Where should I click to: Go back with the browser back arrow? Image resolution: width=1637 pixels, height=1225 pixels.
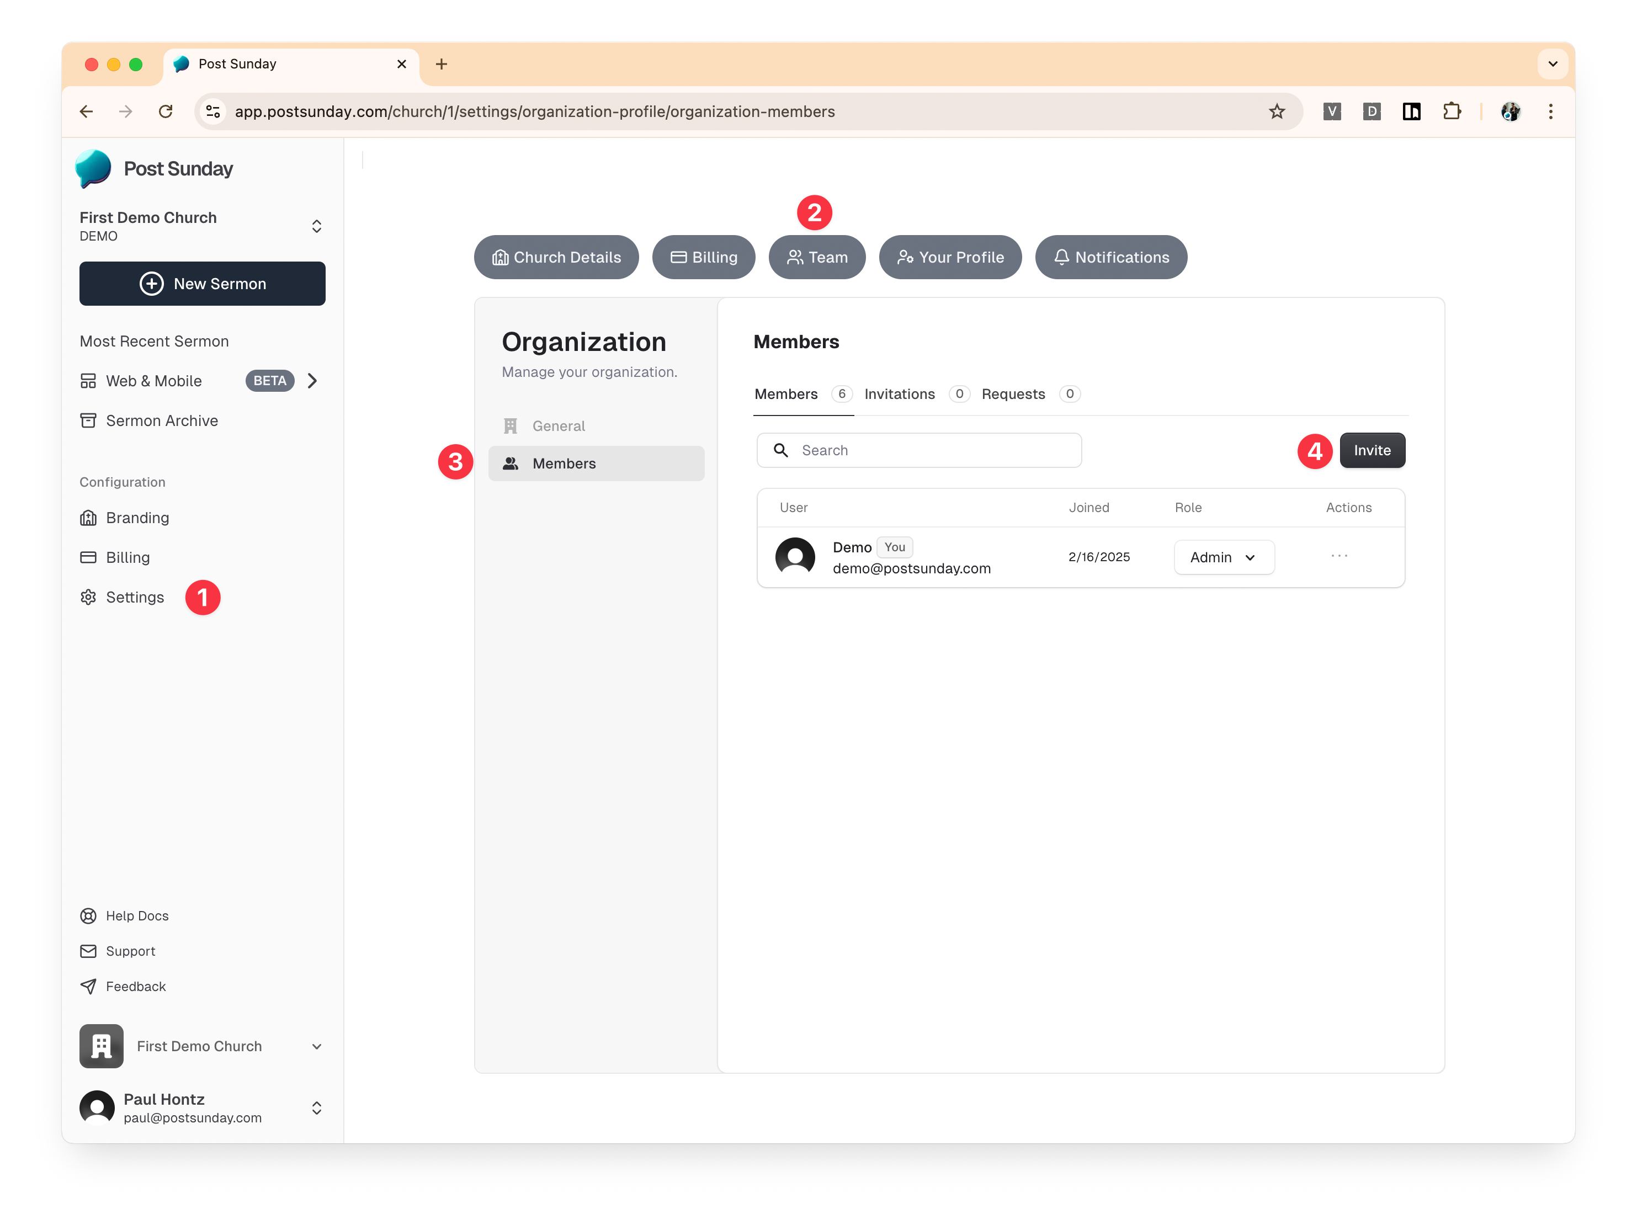pyautogui.click(x=87, y=111)
